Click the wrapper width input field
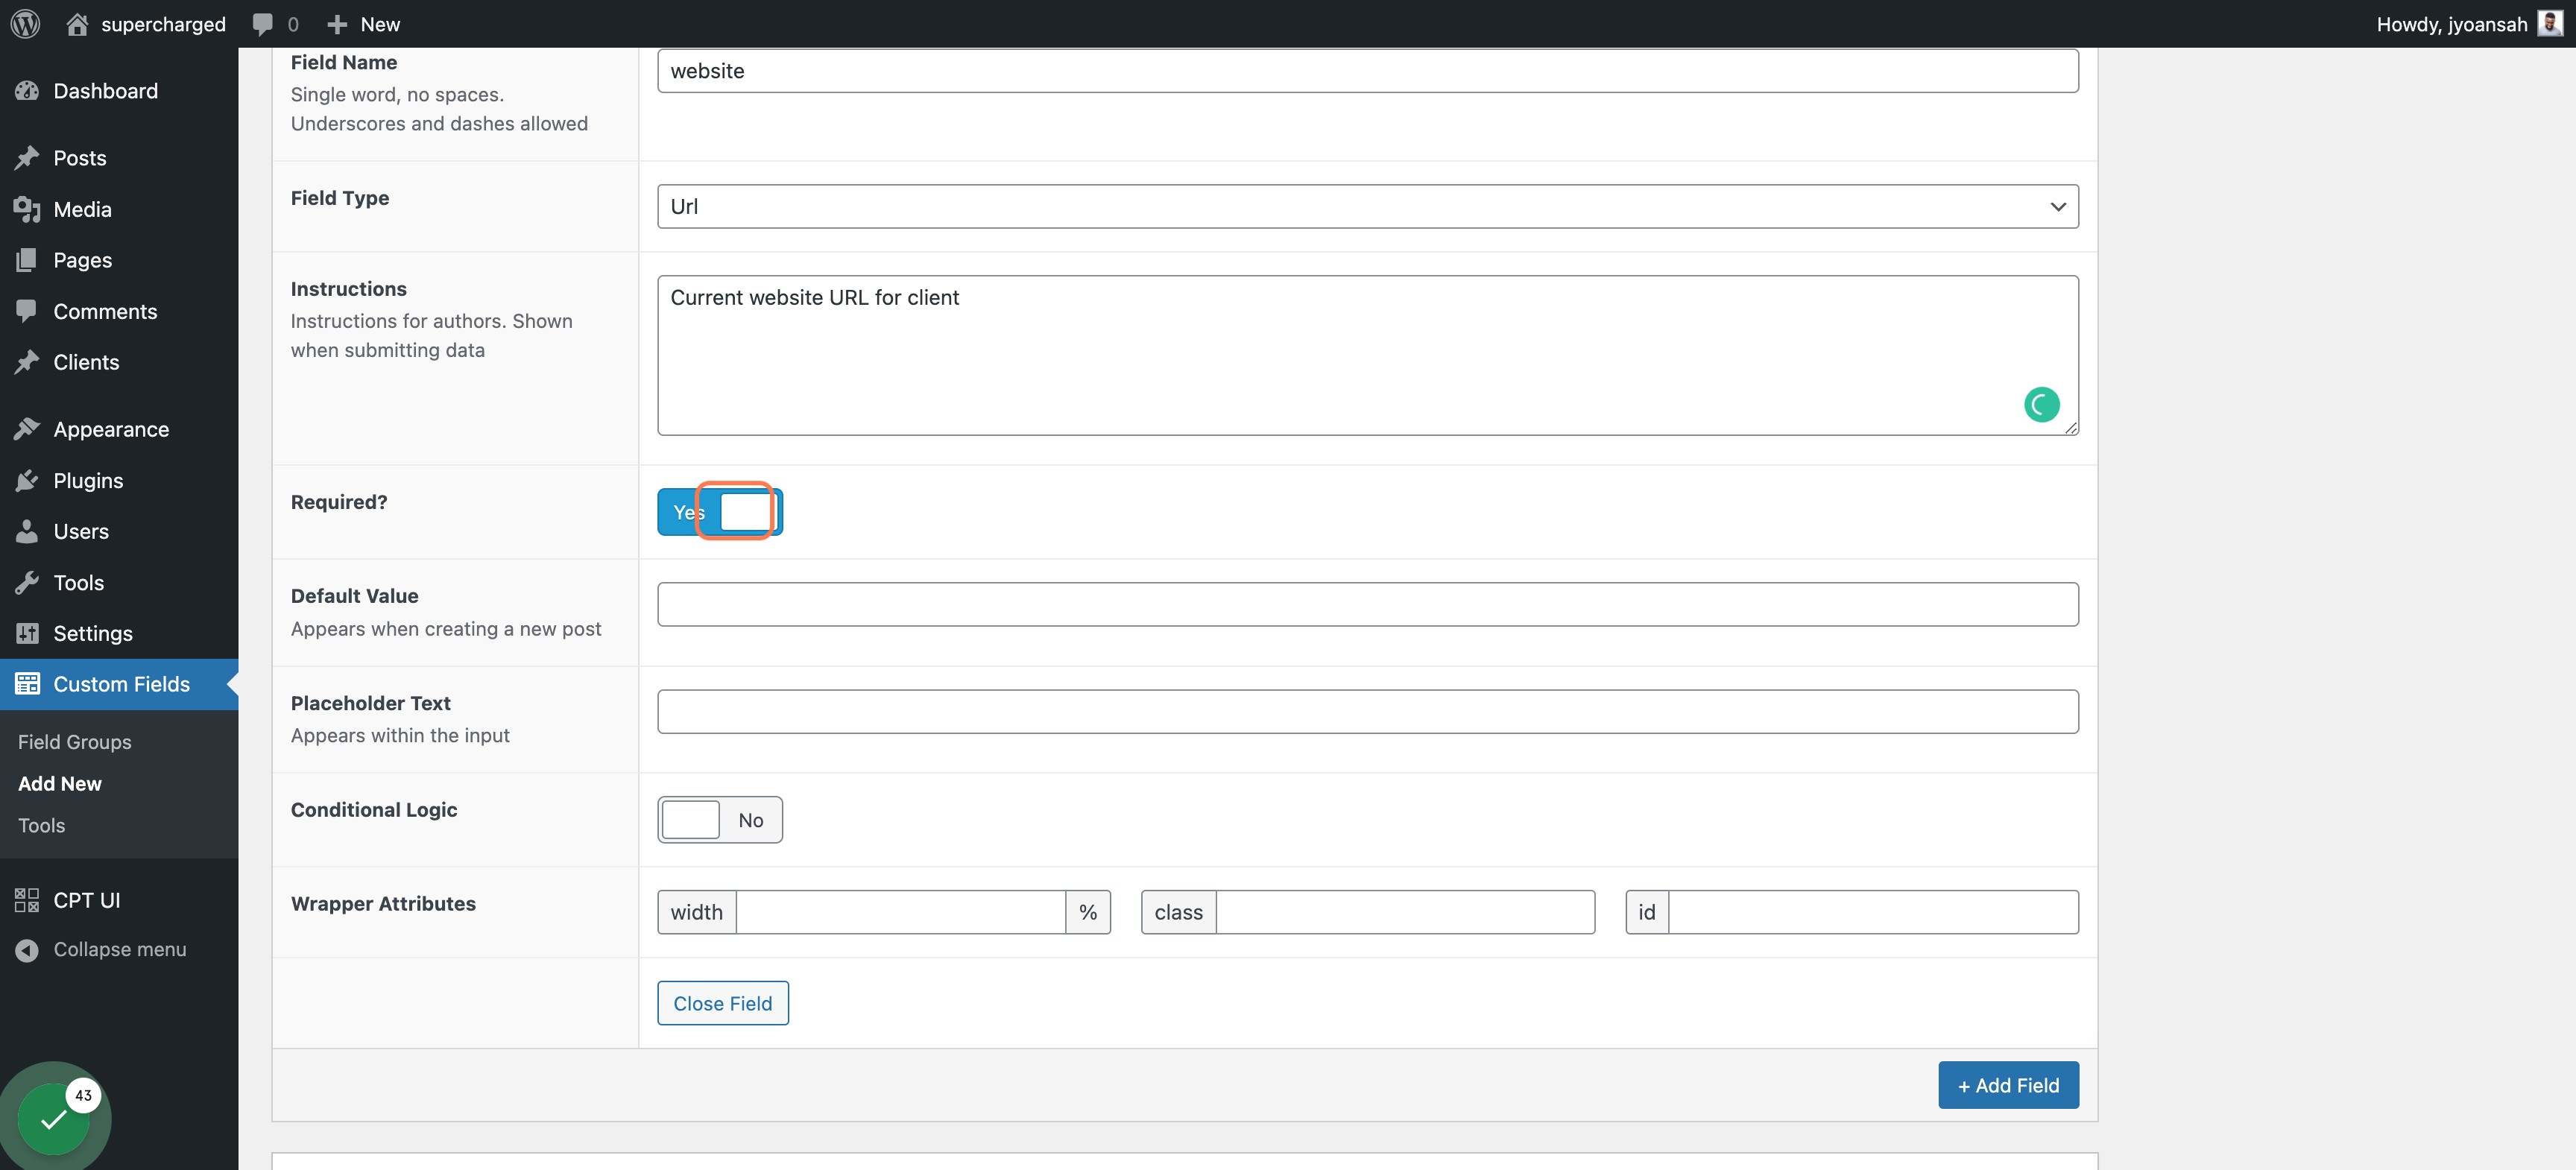 [x=900, y=912]
